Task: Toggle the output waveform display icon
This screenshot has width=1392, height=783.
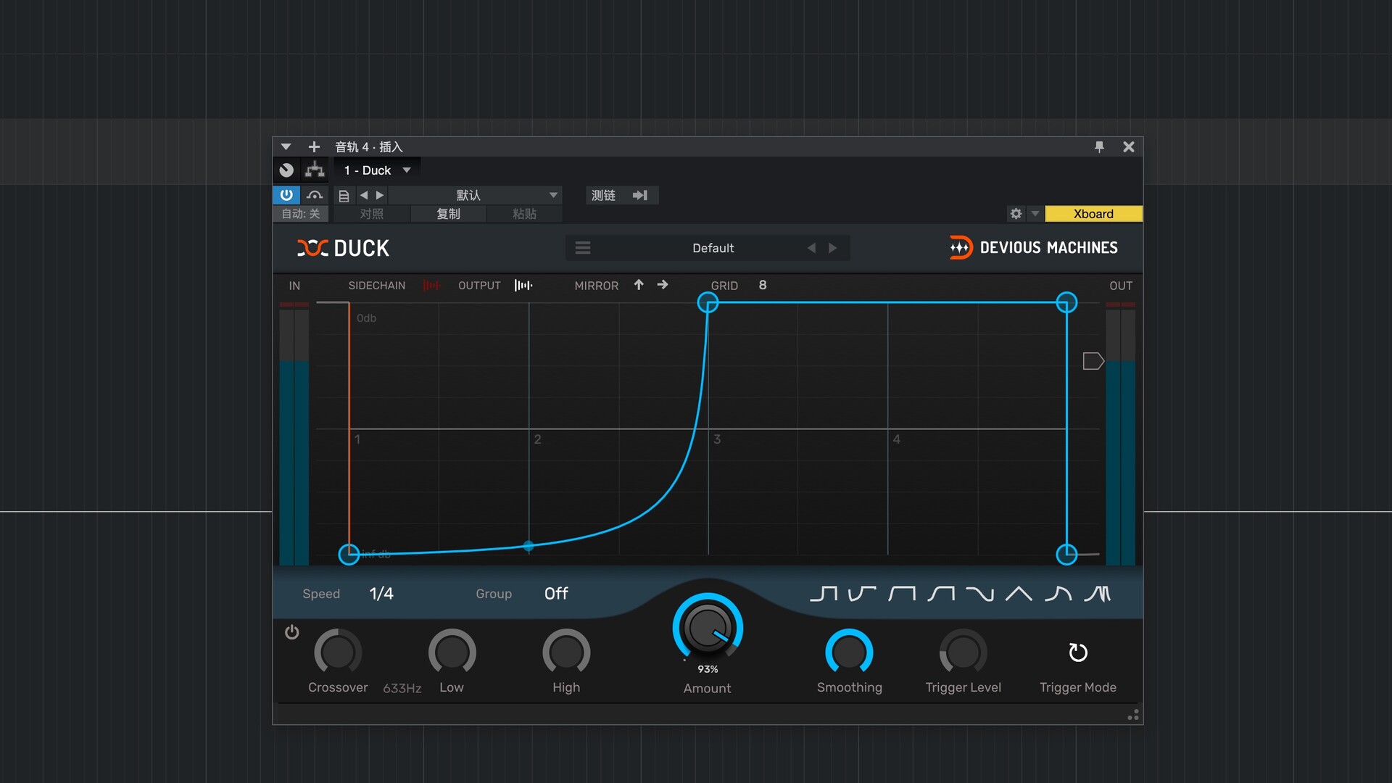Action: (x=523, y=286)
